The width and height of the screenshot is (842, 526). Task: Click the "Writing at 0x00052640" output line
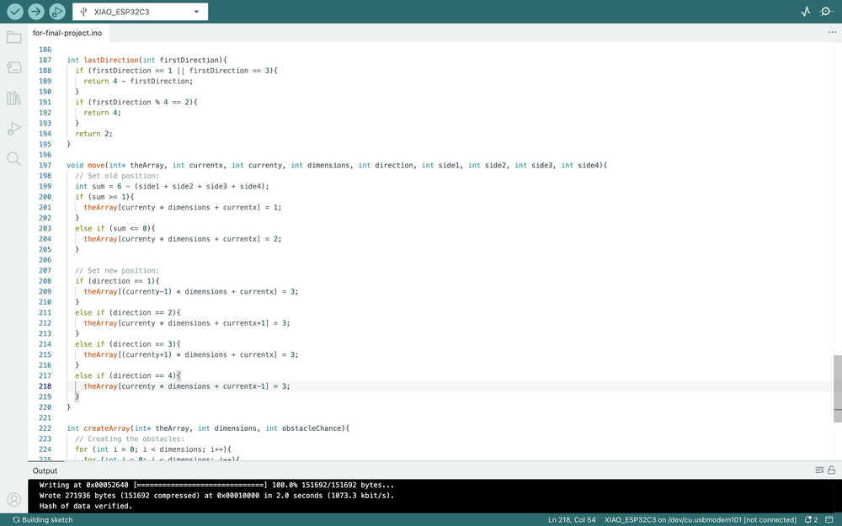pos(216,486)
